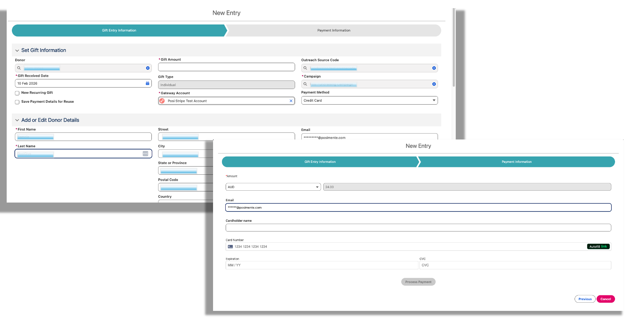Enable the New Recurring Gift checkbox
Viewport: 631px width, 322px height.
tap(17, 93)
